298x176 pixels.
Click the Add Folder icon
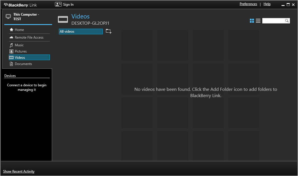(108, 32)
